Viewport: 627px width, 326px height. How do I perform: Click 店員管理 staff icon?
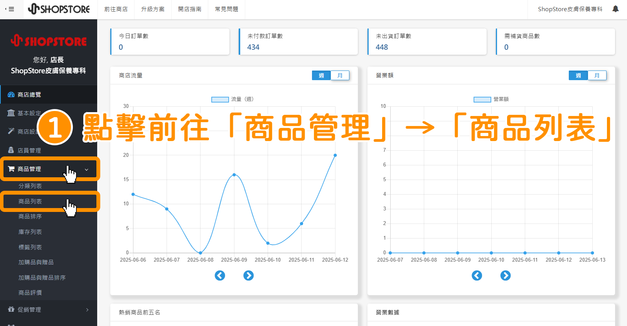(x=11, y=150)
